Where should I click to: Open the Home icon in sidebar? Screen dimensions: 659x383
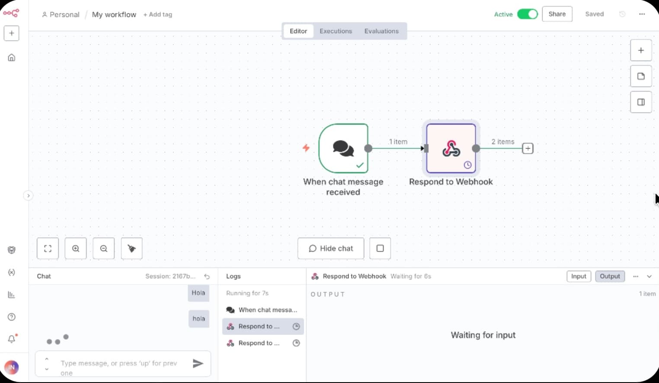(x=12, y=57)
